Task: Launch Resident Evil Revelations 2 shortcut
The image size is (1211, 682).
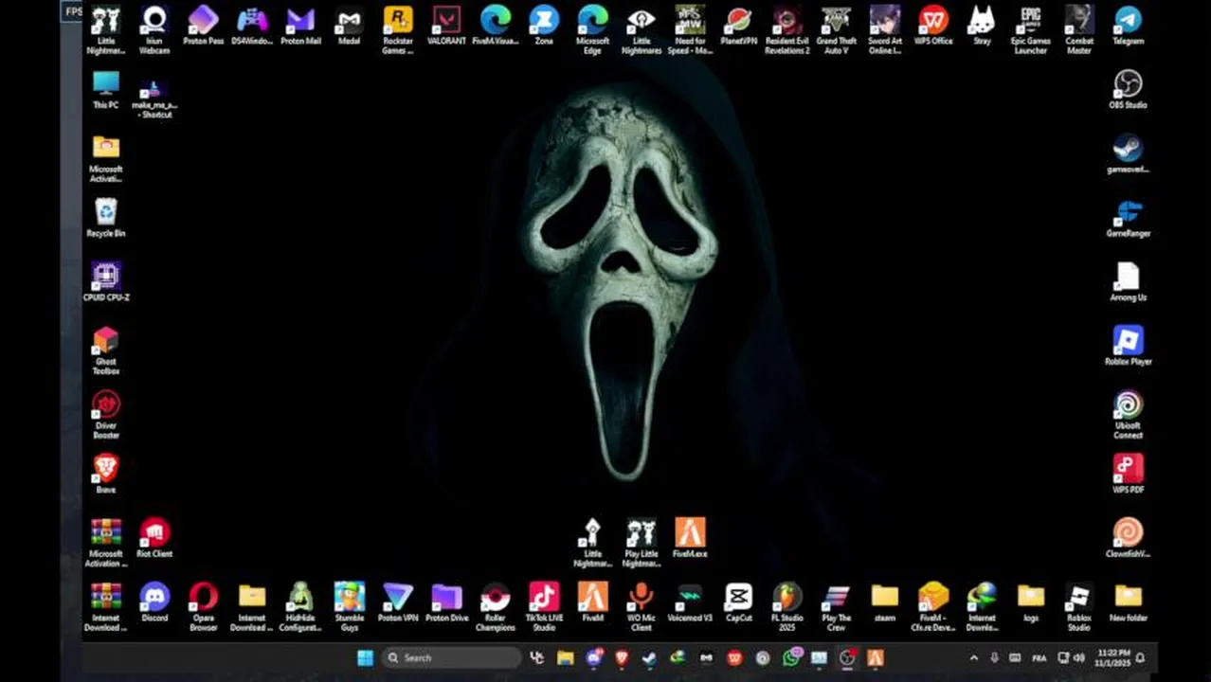Action: [x=787, y=29]
